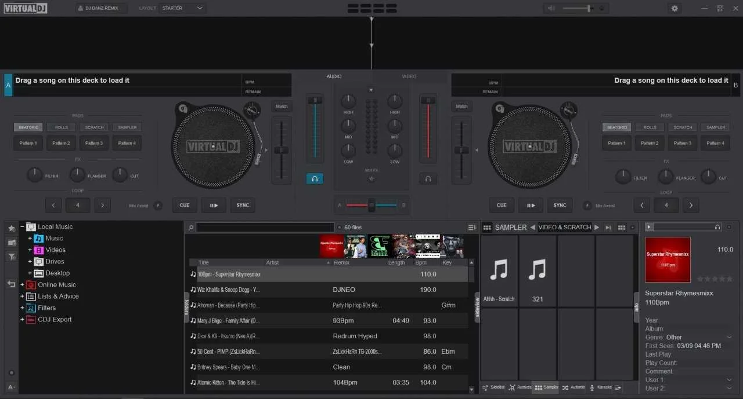Expand the Filters tree node
This screenshot has height=399, width=743.
click(x=22, y=308)
